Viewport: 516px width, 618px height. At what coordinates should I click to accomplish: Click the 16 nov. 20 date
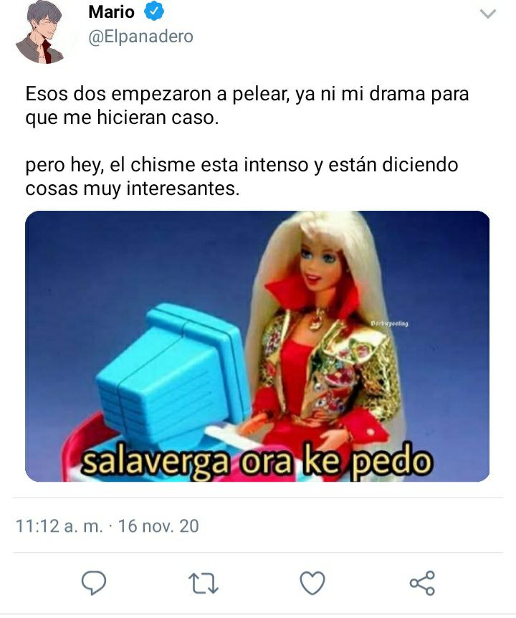tap(158, 526)
